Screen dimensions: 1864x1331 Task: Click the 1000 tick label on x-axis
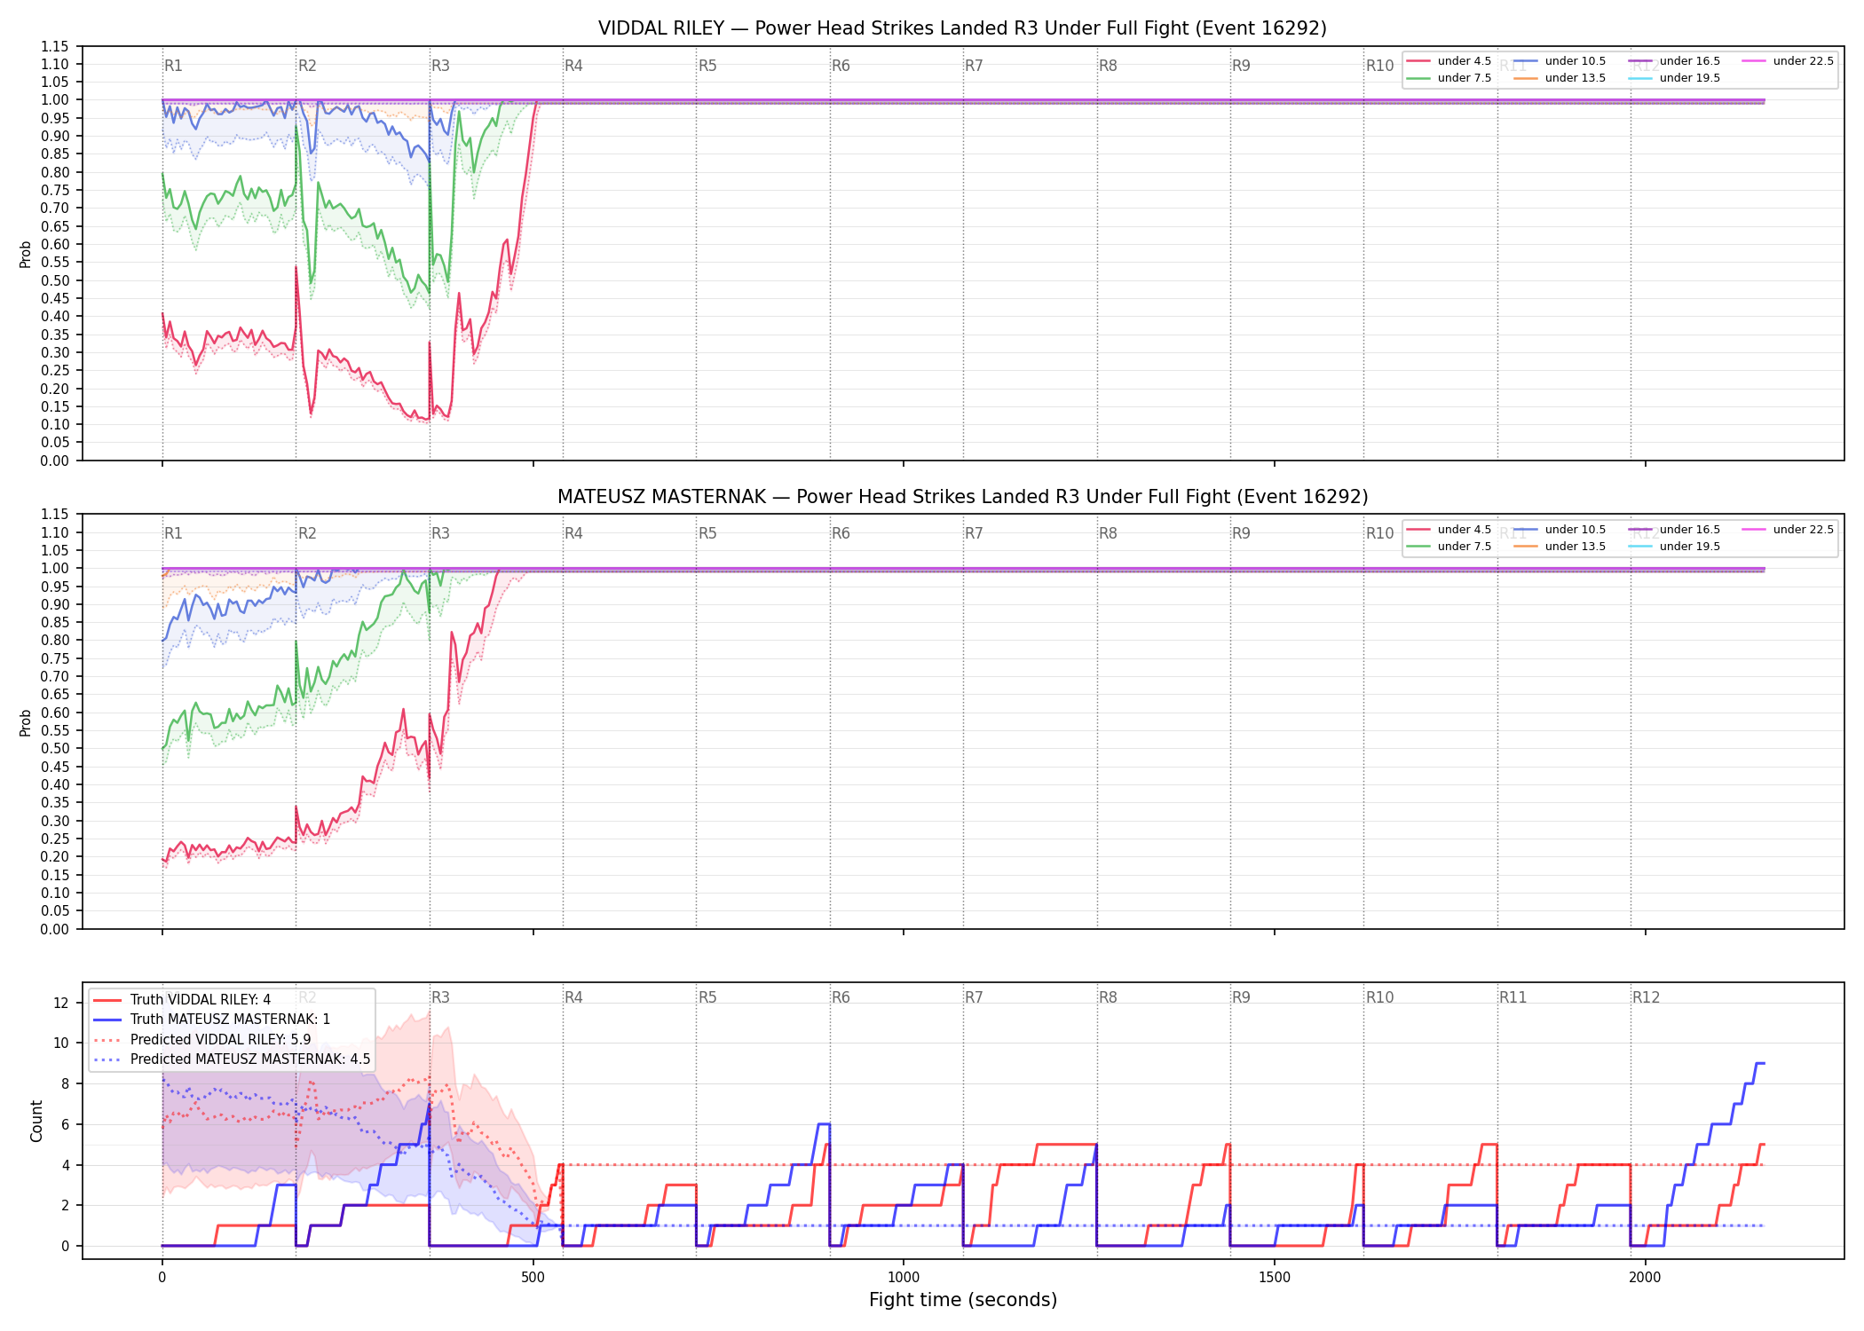[x=904, y=1278]
